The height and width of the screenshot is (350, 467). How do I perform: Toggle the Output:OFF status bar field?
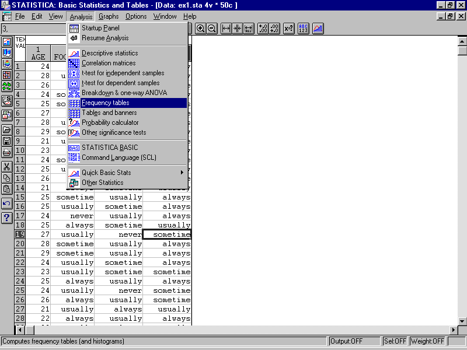point(354,341)
